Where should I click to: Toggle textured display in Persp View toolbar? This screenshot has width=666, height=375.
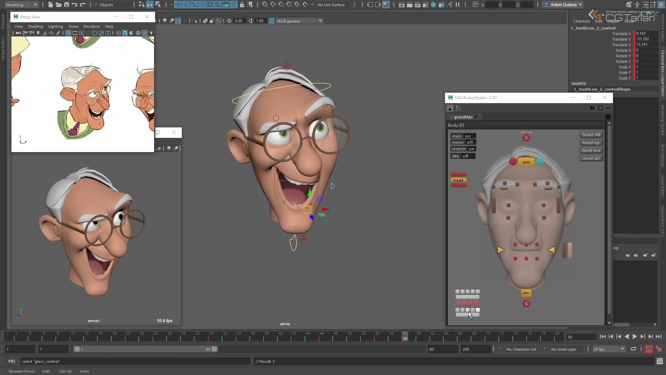pos(145,33)
